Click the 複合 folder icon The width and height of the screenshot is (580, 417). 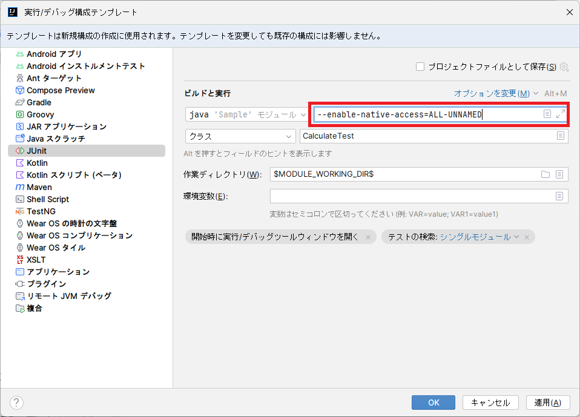pyautogui.click(x=20, y=308)
